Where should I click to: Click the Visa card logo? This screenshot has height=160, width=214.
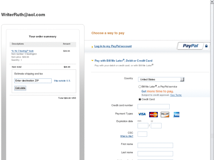142,114
